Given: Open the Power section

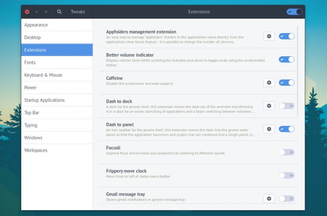Looking at the screenshot, I should tap(57, 88).
